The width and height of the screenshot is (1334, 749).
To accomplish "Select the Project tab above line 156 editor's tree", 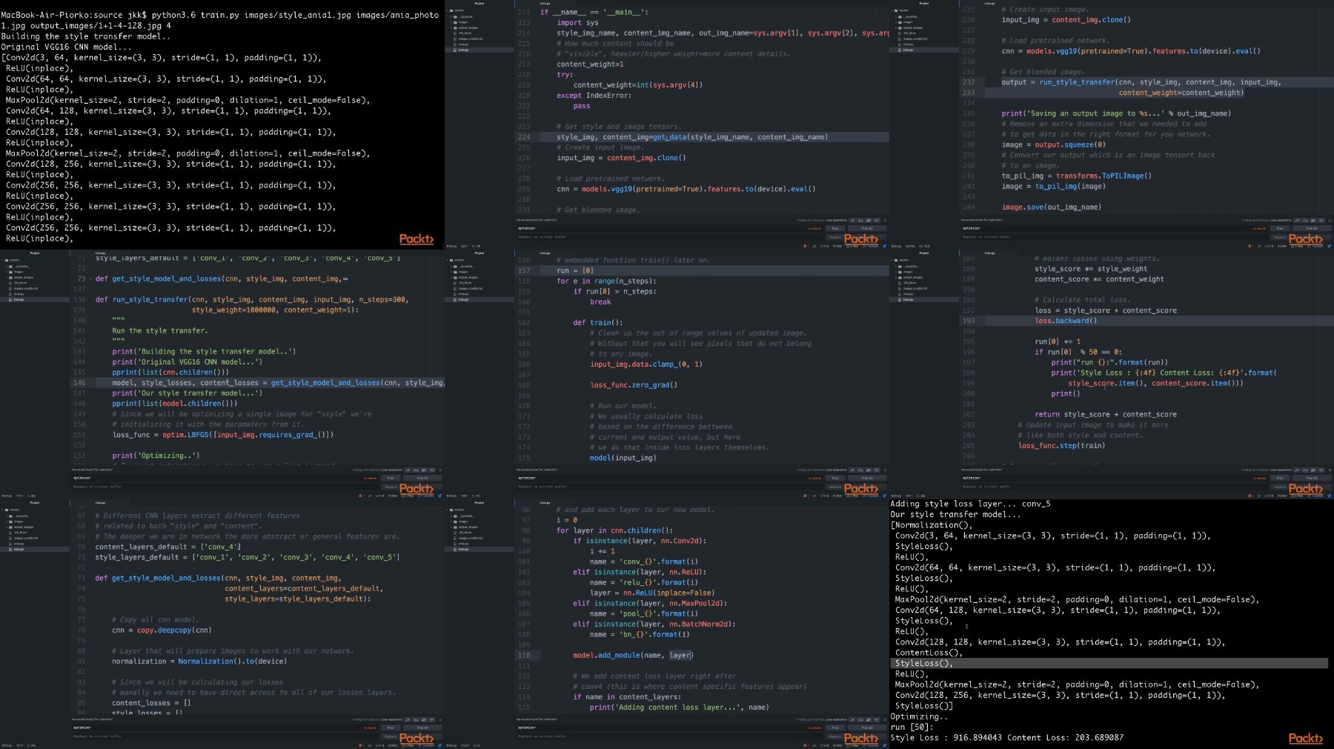I will coord(479,253).
